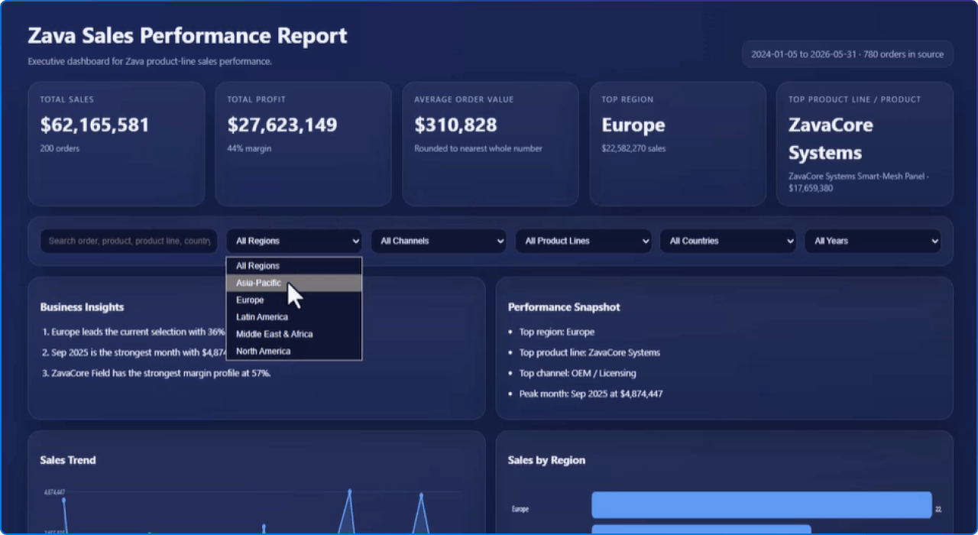Open the All Product Lines dropdown
Image resolution: width=978 pixels, height=535 pixels.
click(583, 241)
